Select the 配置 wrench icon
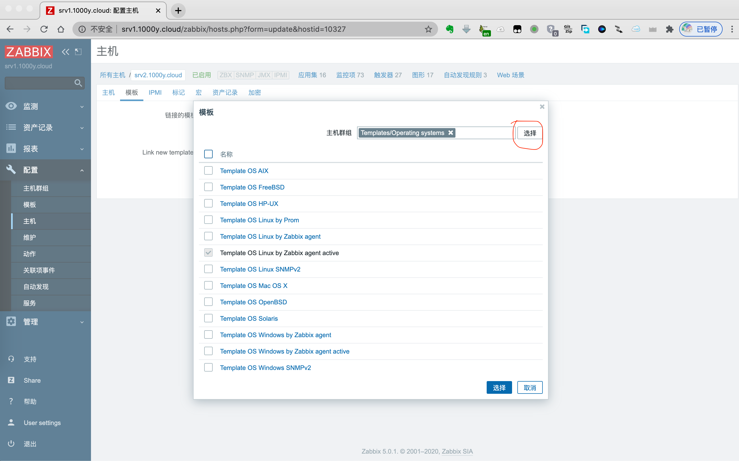 pyautogui.click(x=11, y=170)
